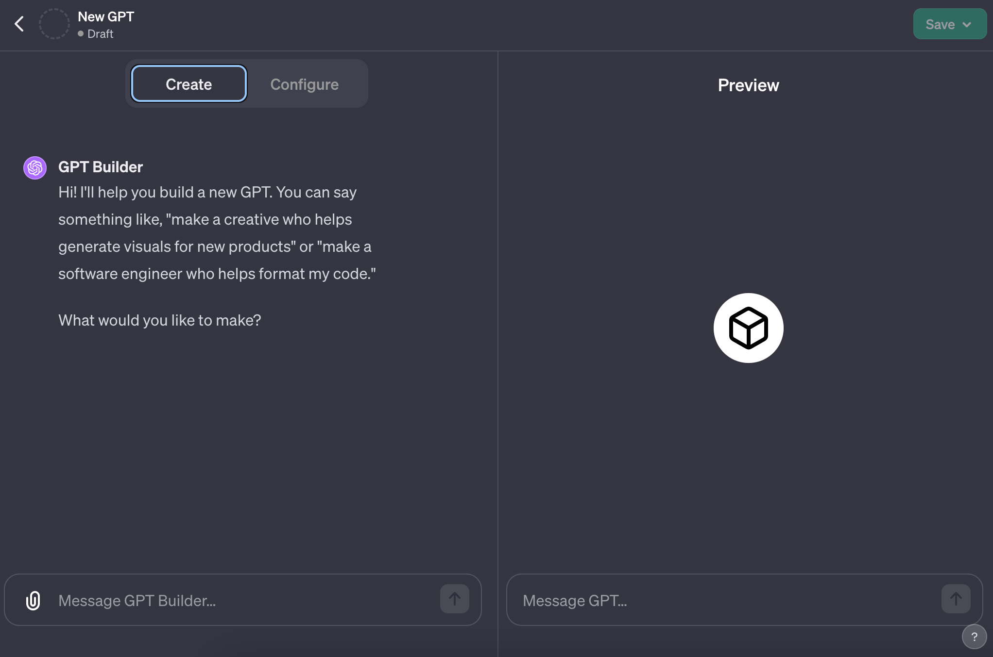Expand the chevron next to Save
The height and width of the screenshot is (657, 993).
pos(967,24)
